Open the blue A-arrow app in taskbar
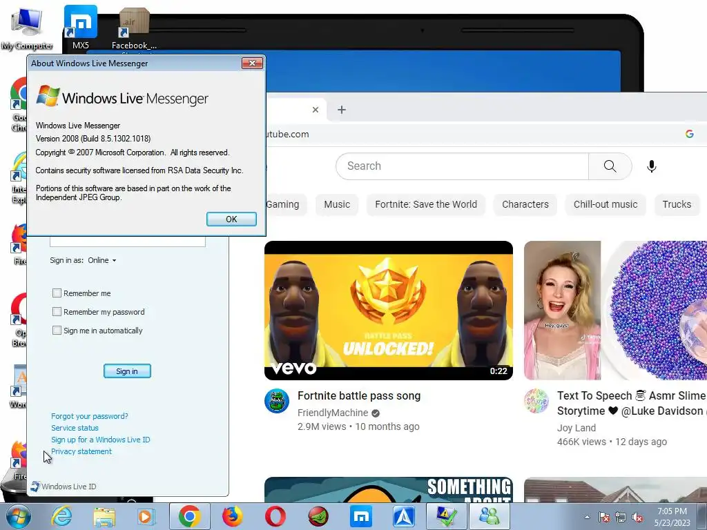Screen dimensions: 707x530 point(404,516)
